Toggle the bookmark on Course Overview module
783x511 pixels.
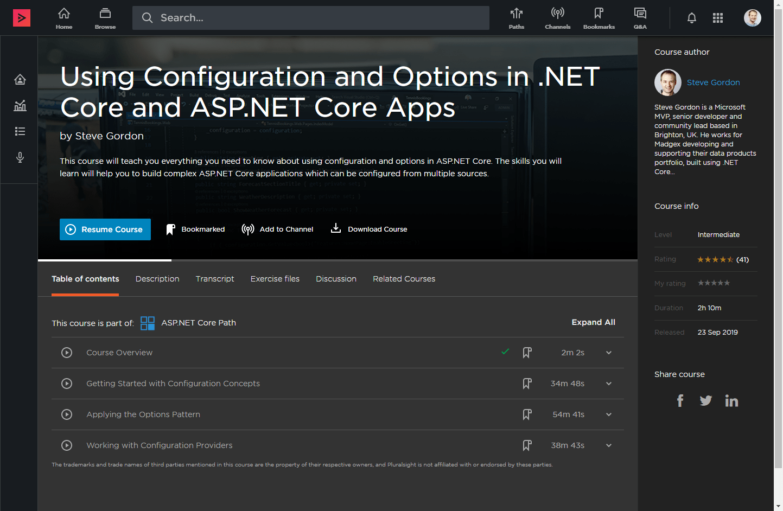coord(527,353)
